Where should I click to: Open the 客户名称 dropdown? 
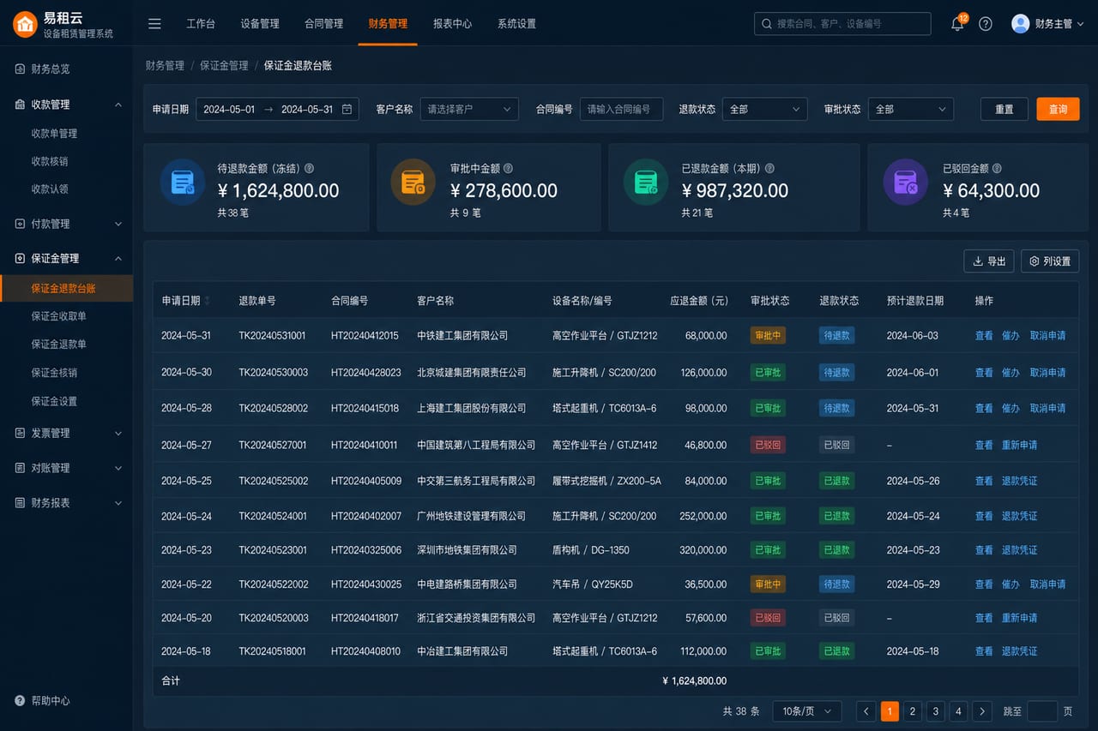pyautogui.click(x=469, y=110)
